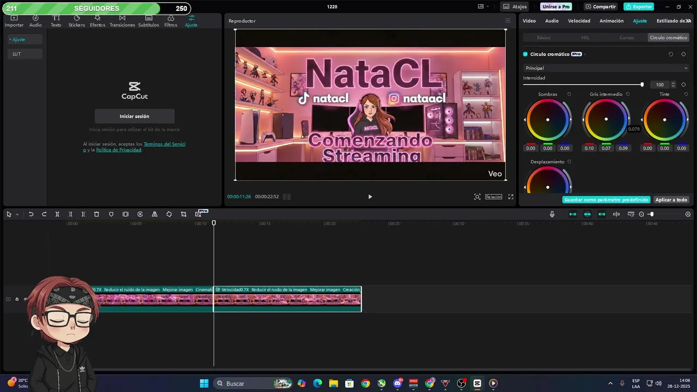Toggle clip linking on timeline

(602, 215)
